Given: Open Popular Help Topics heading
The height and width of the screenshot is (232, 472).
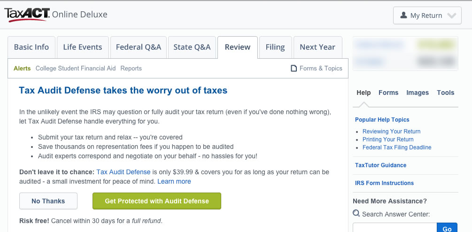Looking at the screenshot, I should [382, 119].
